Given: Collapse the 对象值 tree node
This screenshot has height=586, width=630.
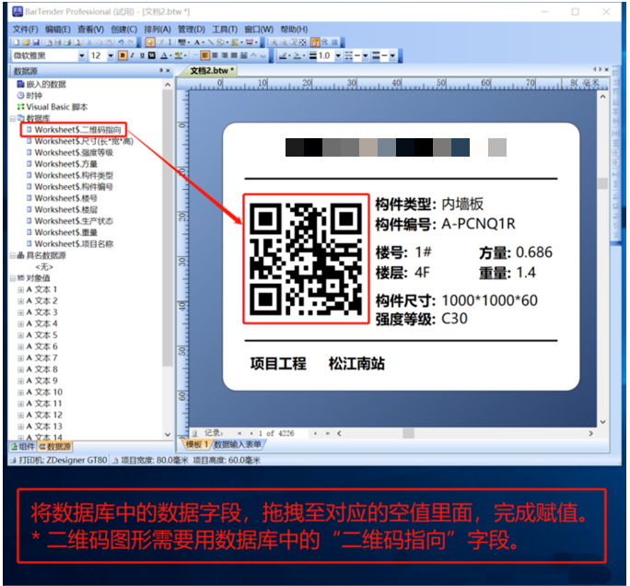Looking at the screenshot, I should [13, 278].
